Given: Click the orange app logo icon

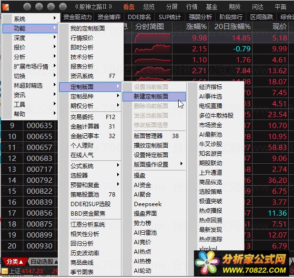Looking at the screenshot, I should click(x=6, y=7).
